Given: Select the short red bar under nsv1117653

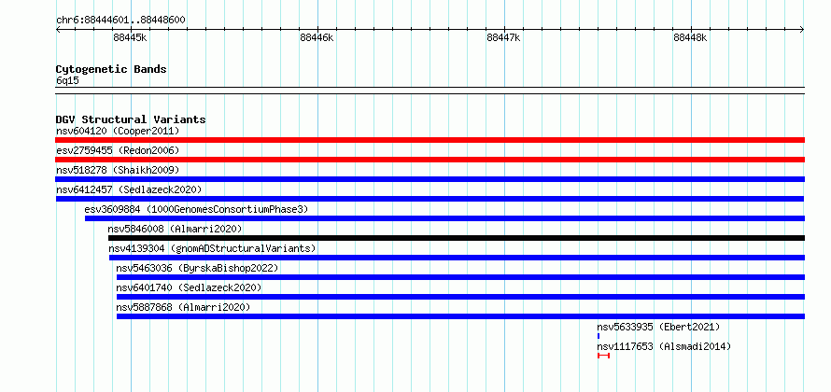Looking at the screenshot, I should [603, 356].
